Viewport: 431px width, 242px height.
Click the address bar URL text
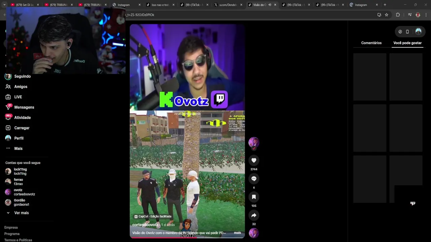[x=140, y=15]
